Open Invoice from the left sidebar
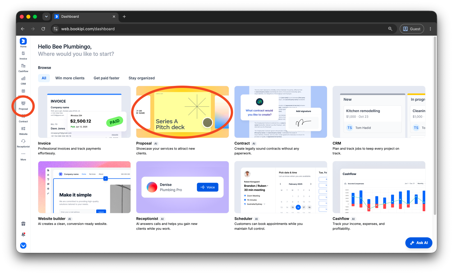This screenshot has width=453, height=274. [23, 55]
